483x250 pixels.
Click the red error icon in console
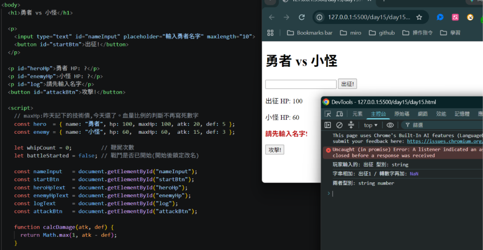click(x=328, y=150)
